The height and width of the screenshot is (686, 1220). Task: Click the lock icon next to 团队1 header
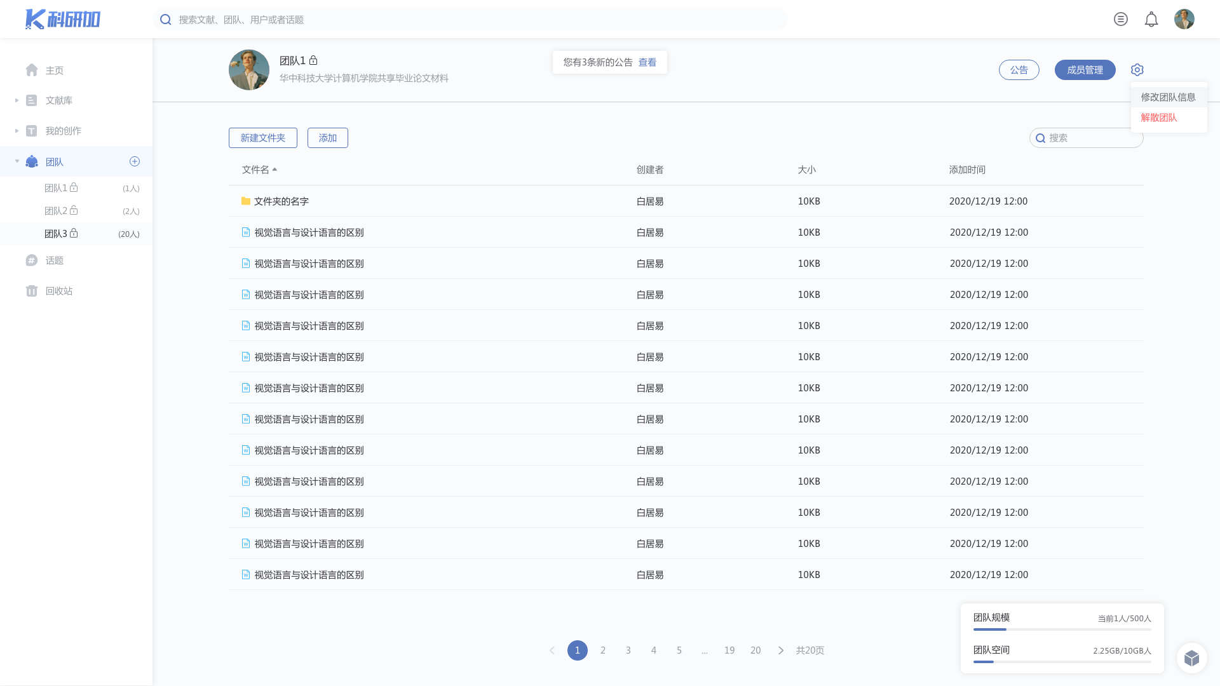[x=313, y=60]
